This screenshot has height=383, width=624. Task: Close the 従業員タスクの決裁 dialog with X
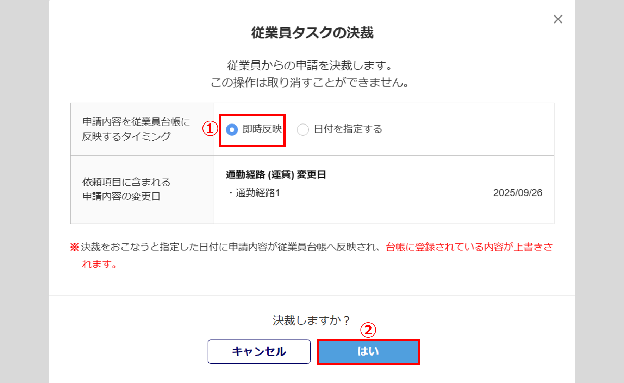coord(558,19)
